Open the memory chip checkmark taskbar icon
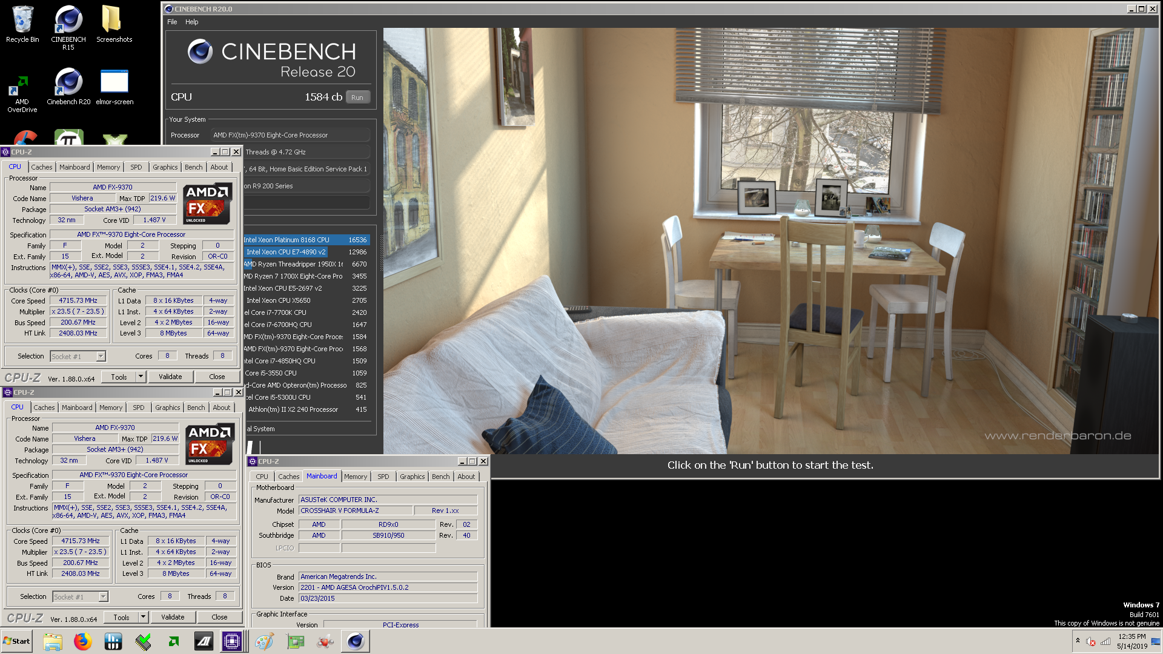The height and width of the screenshot is (654, 1163). [x=144, y=641]
